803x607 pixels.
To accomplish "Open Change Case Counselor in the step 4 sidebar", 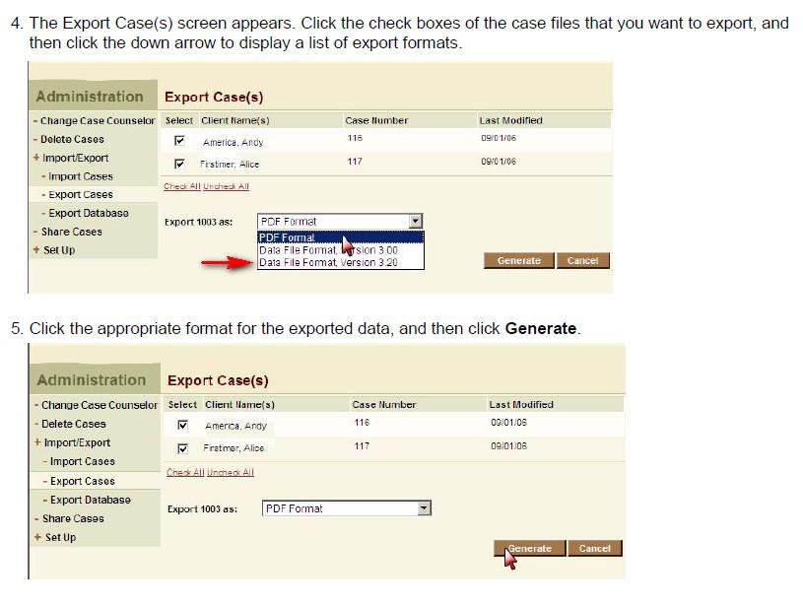I will point(97,121).
